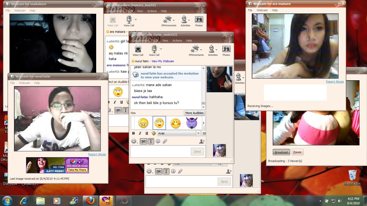Toggle underline in ara maisara window

121,102
